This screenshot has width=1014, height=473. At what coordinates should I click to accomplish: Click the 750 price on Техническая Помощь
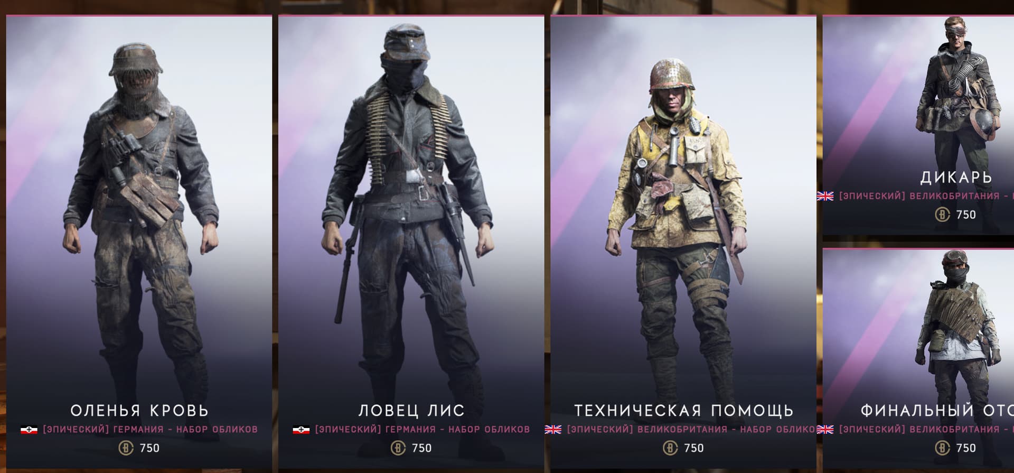point(694,448)
